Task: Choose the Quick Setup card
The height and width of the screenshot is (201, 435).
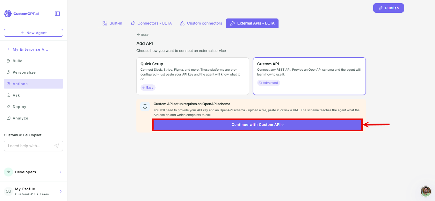Action: [x=193, y=76]
